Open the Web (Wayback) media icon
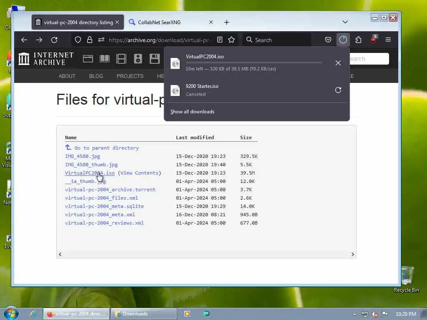 (88, 59)
